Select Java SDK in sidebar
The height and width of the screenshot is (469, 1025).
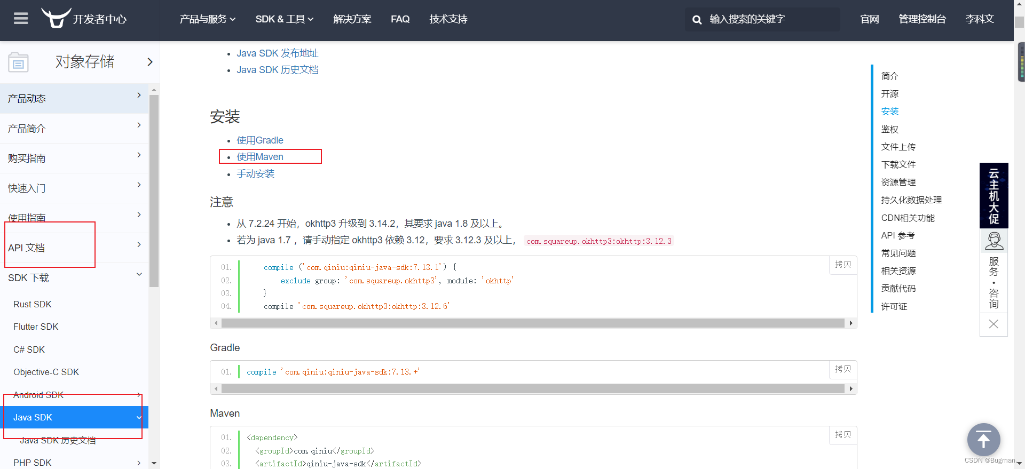click(x=74, y=417)
